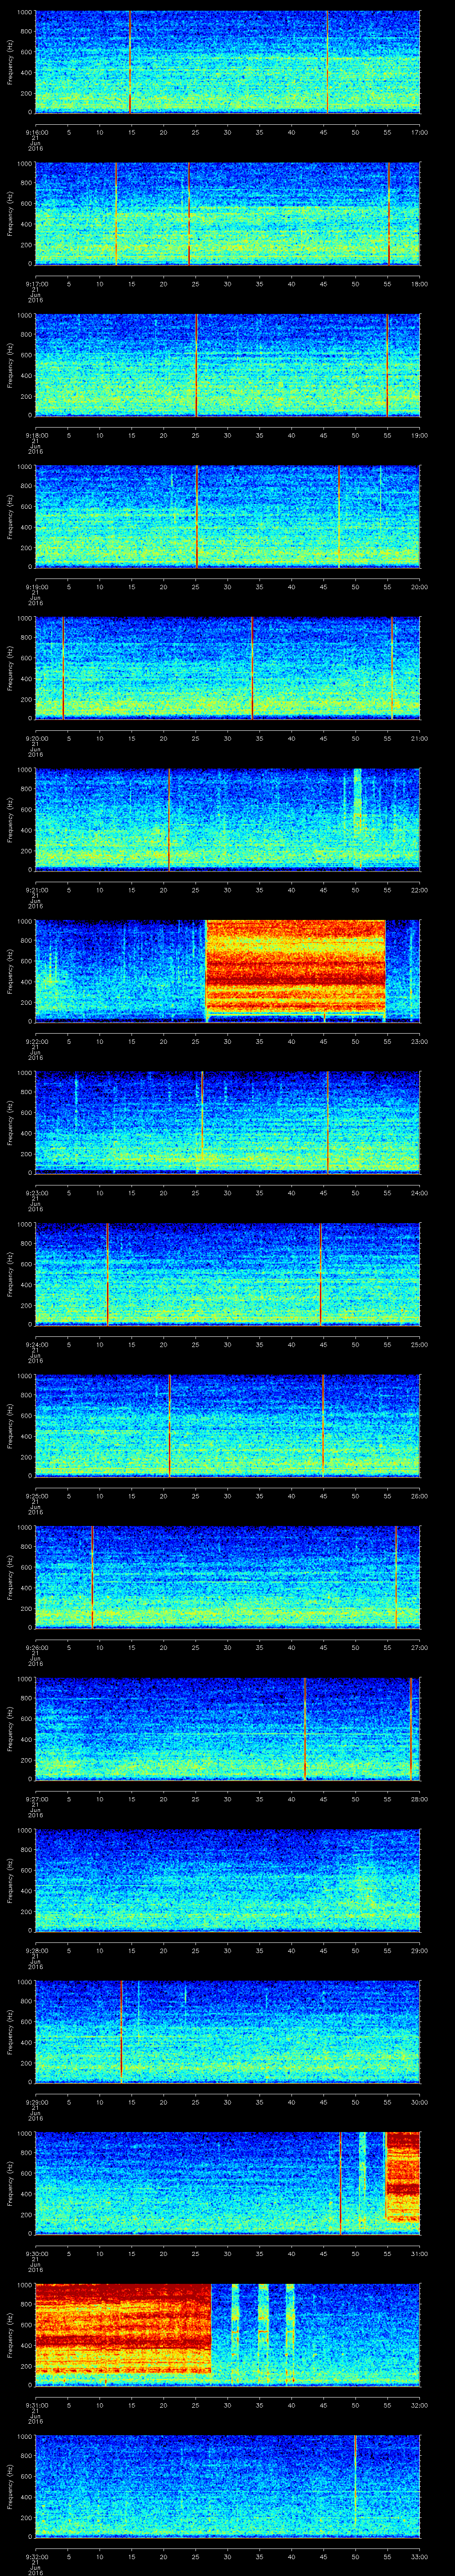
Task: Click the 9:20:00 start time label
Action: [x=37, y=738]
